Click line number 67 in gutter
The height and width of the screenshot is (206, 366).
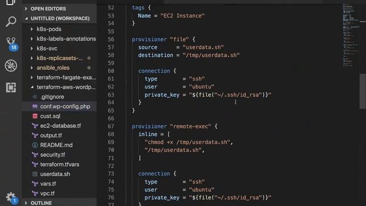click(111, 126)
